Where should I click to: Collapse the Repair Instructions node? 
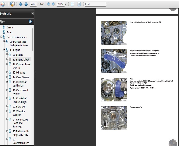[1, 37]
